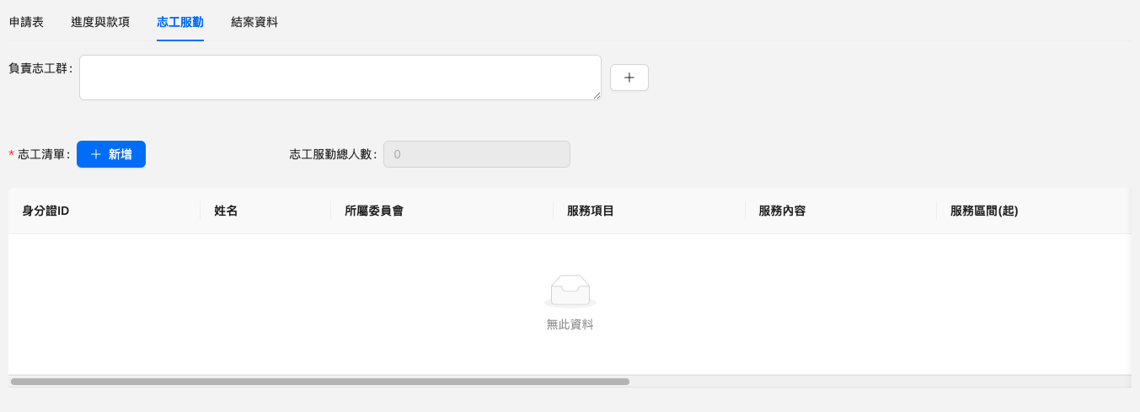Focus the 負責志工群 text area

coord(340,78)
